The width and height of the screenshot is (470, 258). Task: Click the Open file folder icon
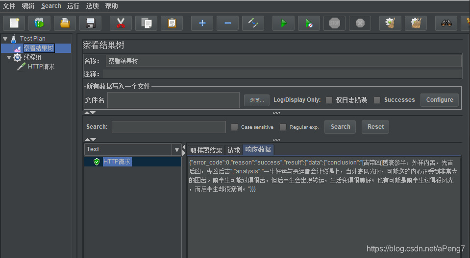[x=65, y=23]
